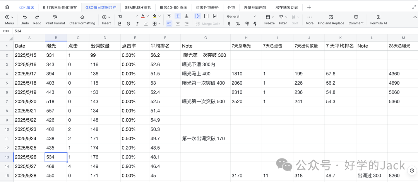Open Formula AI

coord(378,20)
